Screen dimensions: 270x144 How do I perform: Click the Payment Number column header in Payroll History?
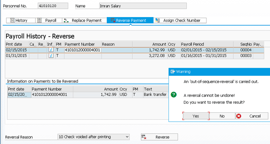pos(83,44)
